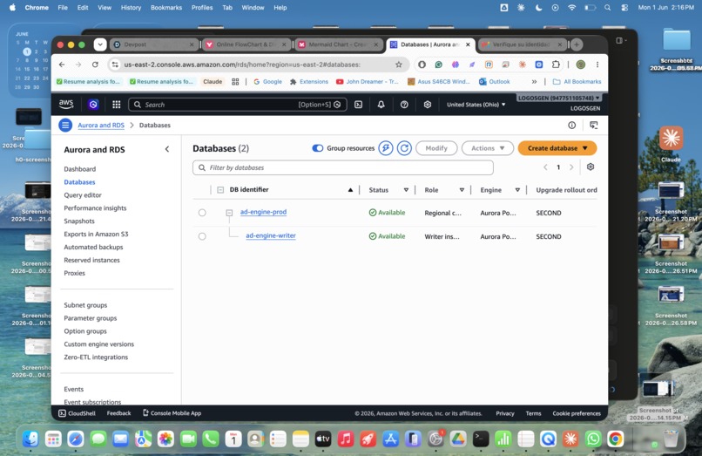Screen dimensions: 702x456
Task: Collapse all rows via DB identifier header box
Action: (x=220, y=190)
